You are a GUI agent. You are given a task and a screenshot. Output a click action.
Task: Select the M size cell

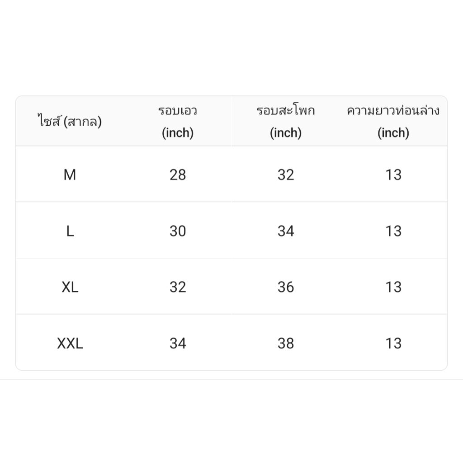tap(70, 175)
